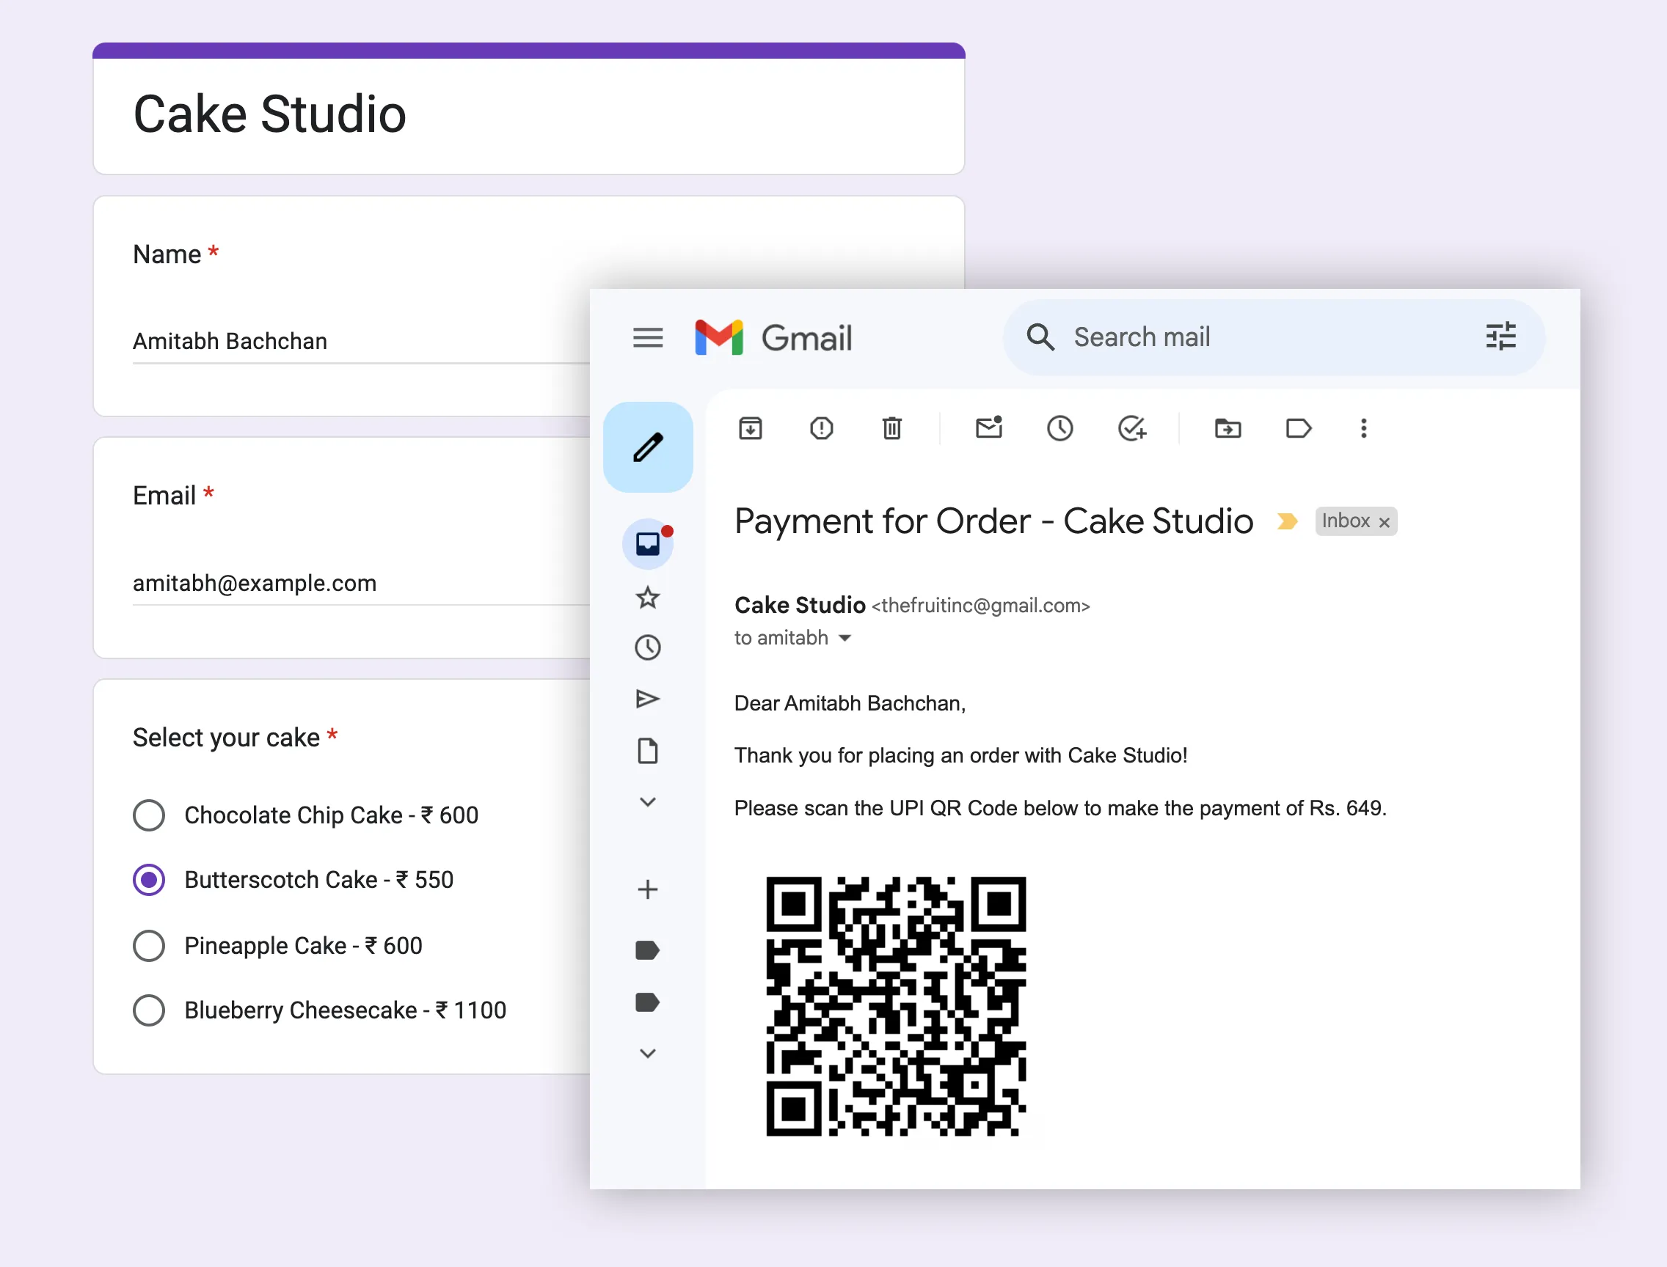Image resolution: width=1667 pixels, height=1267 pixels.
Task: Toggle the important marker arrow on the email
Action: click(1287, 521)
